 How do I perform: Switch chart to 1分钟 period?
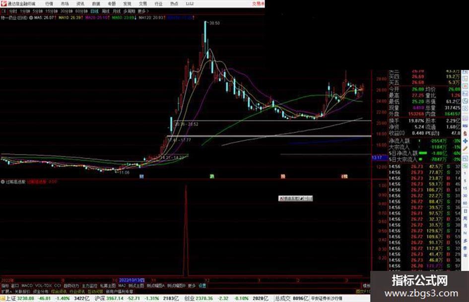(25, 11)
